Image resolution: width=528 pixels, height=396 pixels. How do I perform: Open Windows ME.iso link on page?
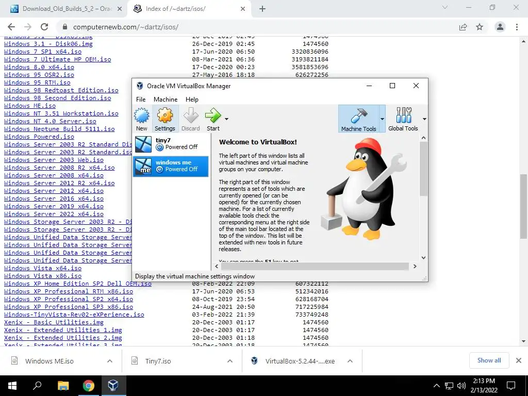click(x=30, y=106)
